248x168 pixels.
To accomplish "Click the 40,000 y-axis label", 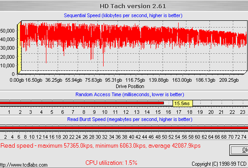I will (x=7, y=39).
